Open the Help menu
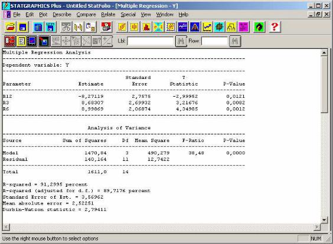Screen dimensions: 333x244 coord(183,15)
